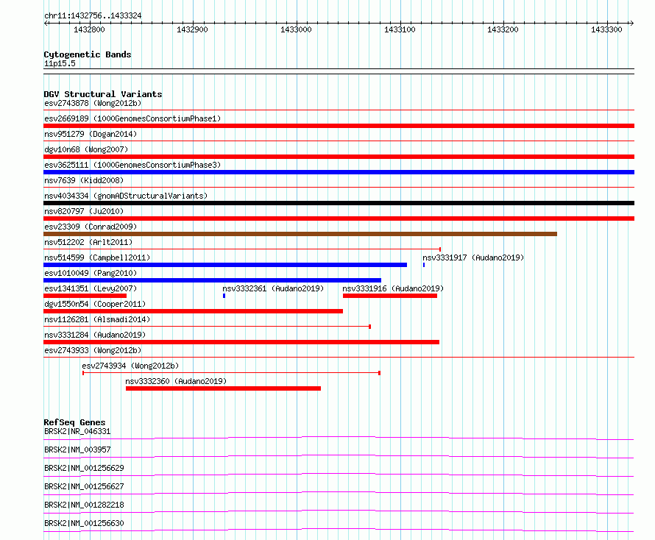Select the blue esv3625111 variant bar
Viewport: 655px width, 540px height.
(x=339, y=172)
